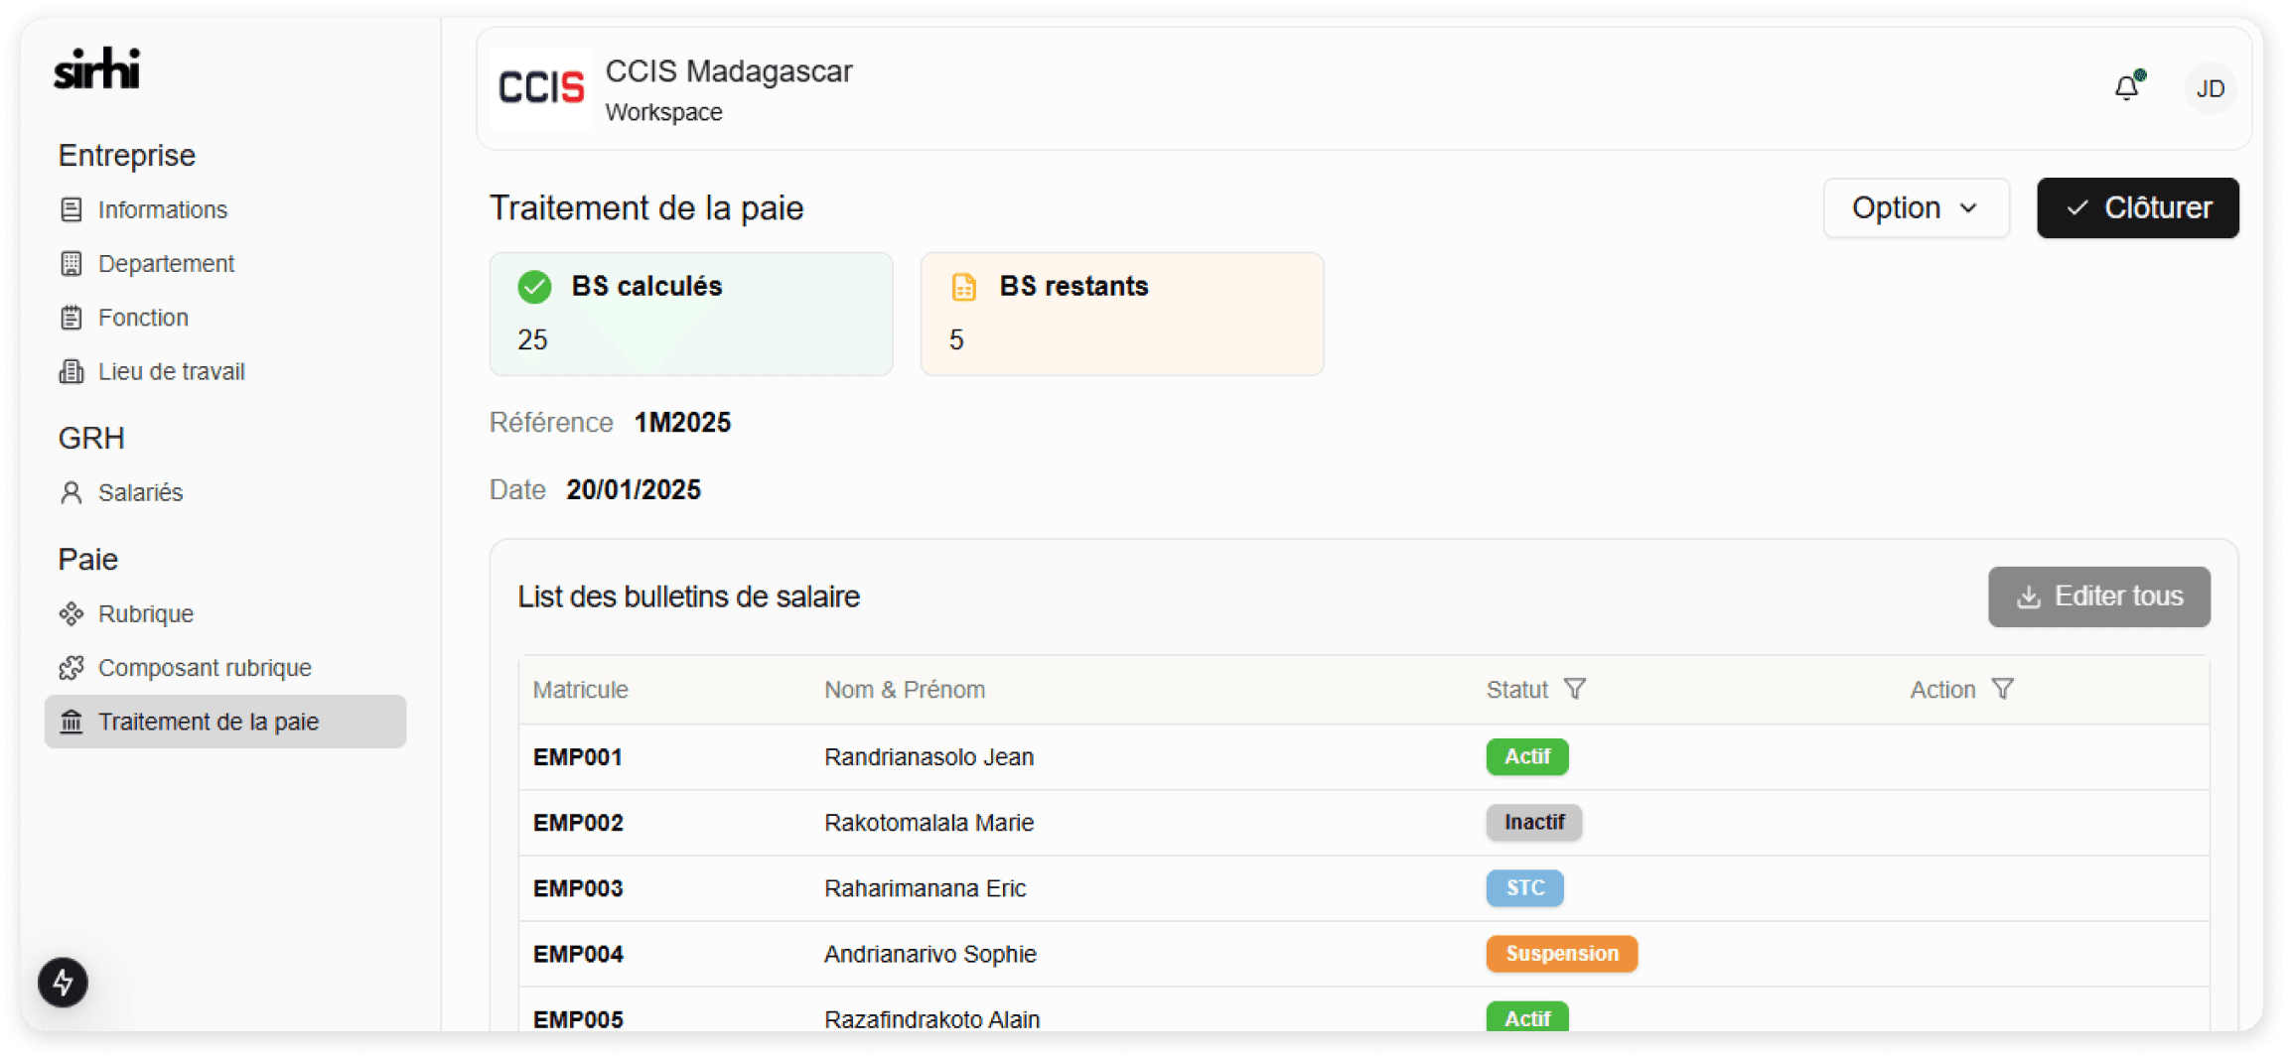Open the Option dropdown

point(1916,208)
